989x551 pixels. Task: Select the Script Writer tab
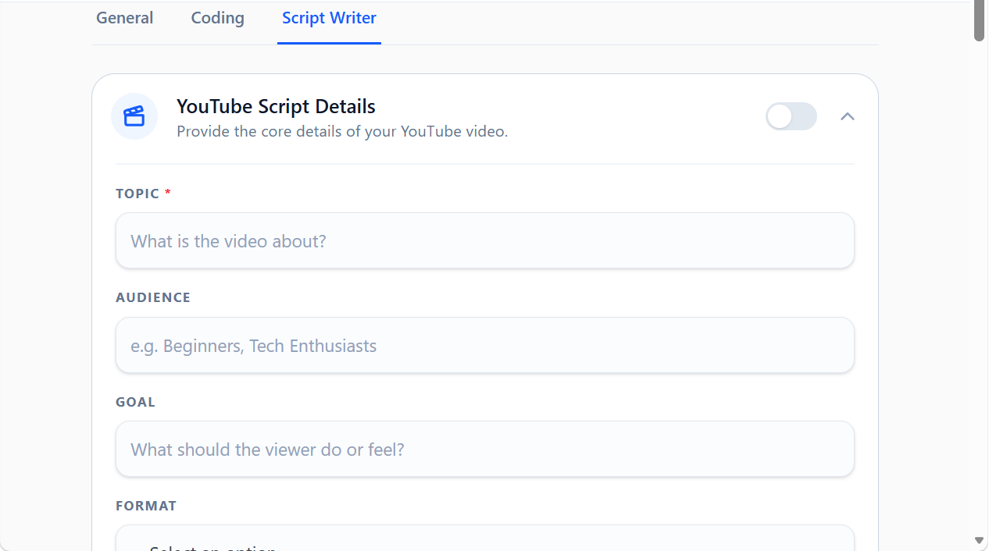pyautogui.click(x=328, y=17)
